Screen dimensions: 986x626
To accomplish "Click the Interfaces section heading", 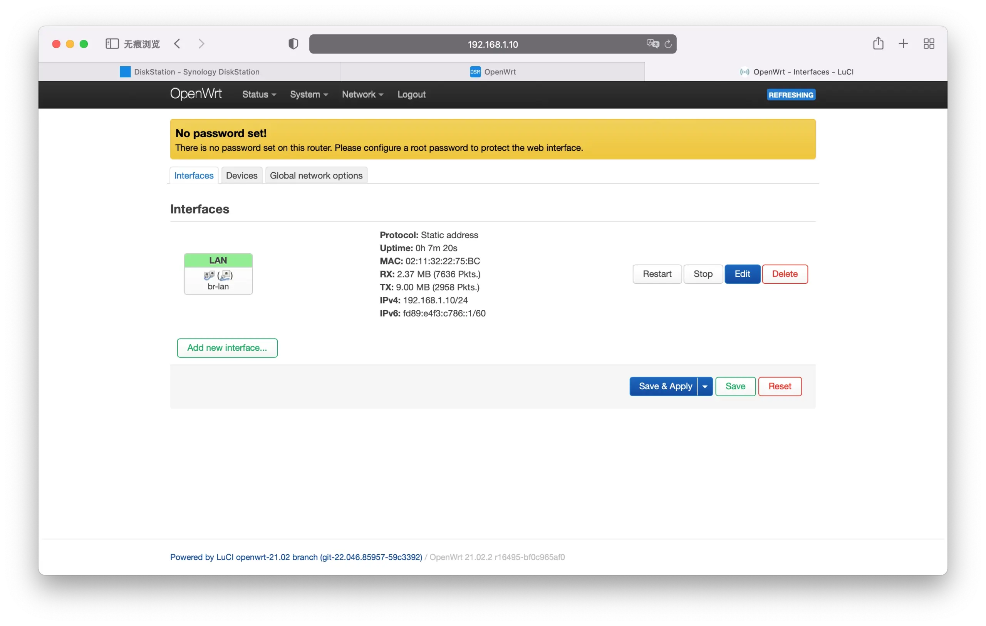I will click(x=200, y=209).
